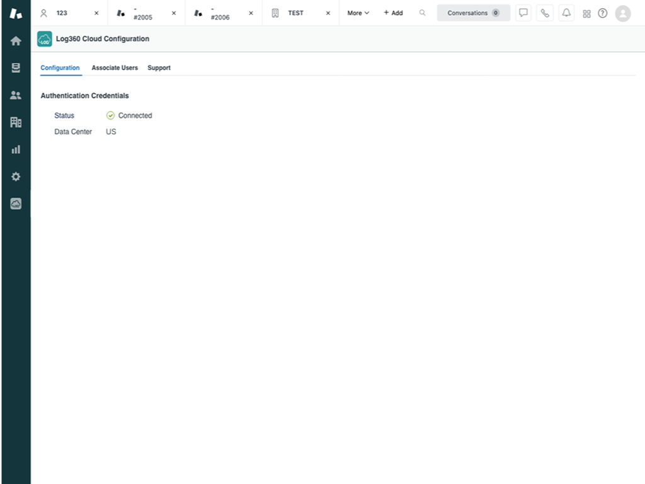The image size is (645, 484).
Task: Switch to the Associate Users tab
Action: coord(115,67)
